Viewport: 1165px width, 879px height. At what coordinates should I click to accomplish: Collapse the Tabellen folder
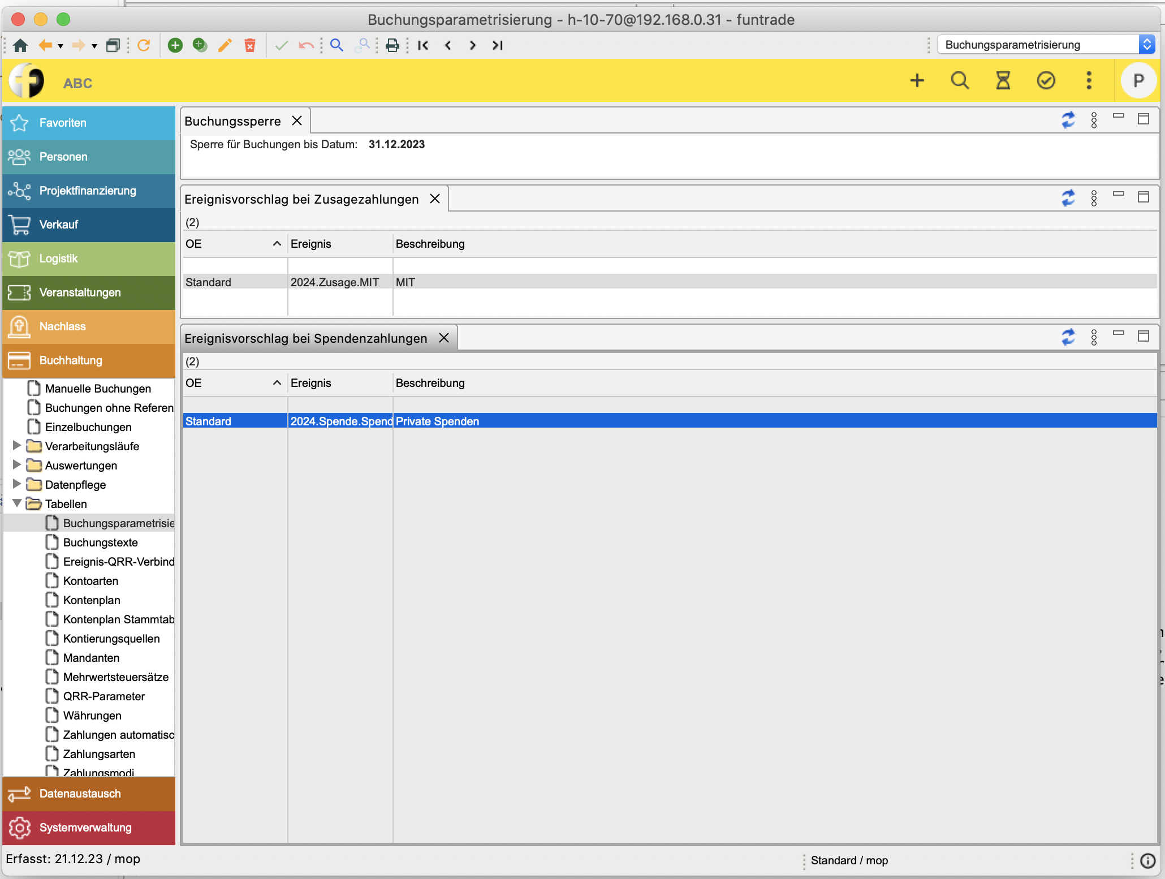point(17,503)
